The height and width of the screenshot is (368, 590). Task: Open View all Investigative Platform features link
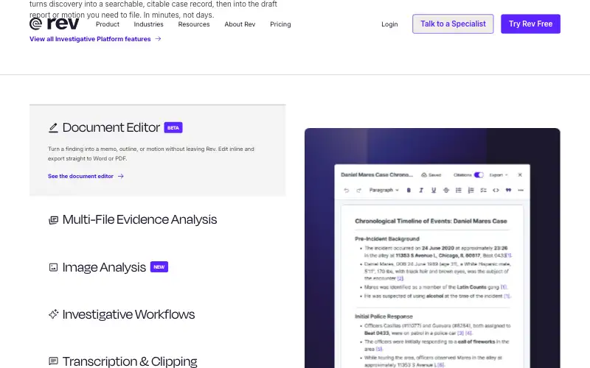tap(95, 39)
